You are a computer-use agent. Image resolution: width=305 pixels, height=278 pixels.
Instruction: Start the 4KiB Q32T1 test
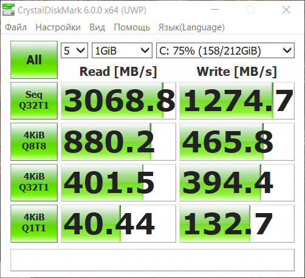(x=34, y=183)
